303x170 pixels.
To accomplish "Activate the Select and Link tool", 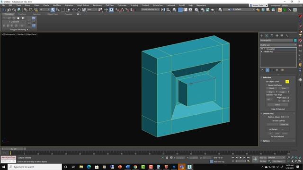I will (26, 9).
